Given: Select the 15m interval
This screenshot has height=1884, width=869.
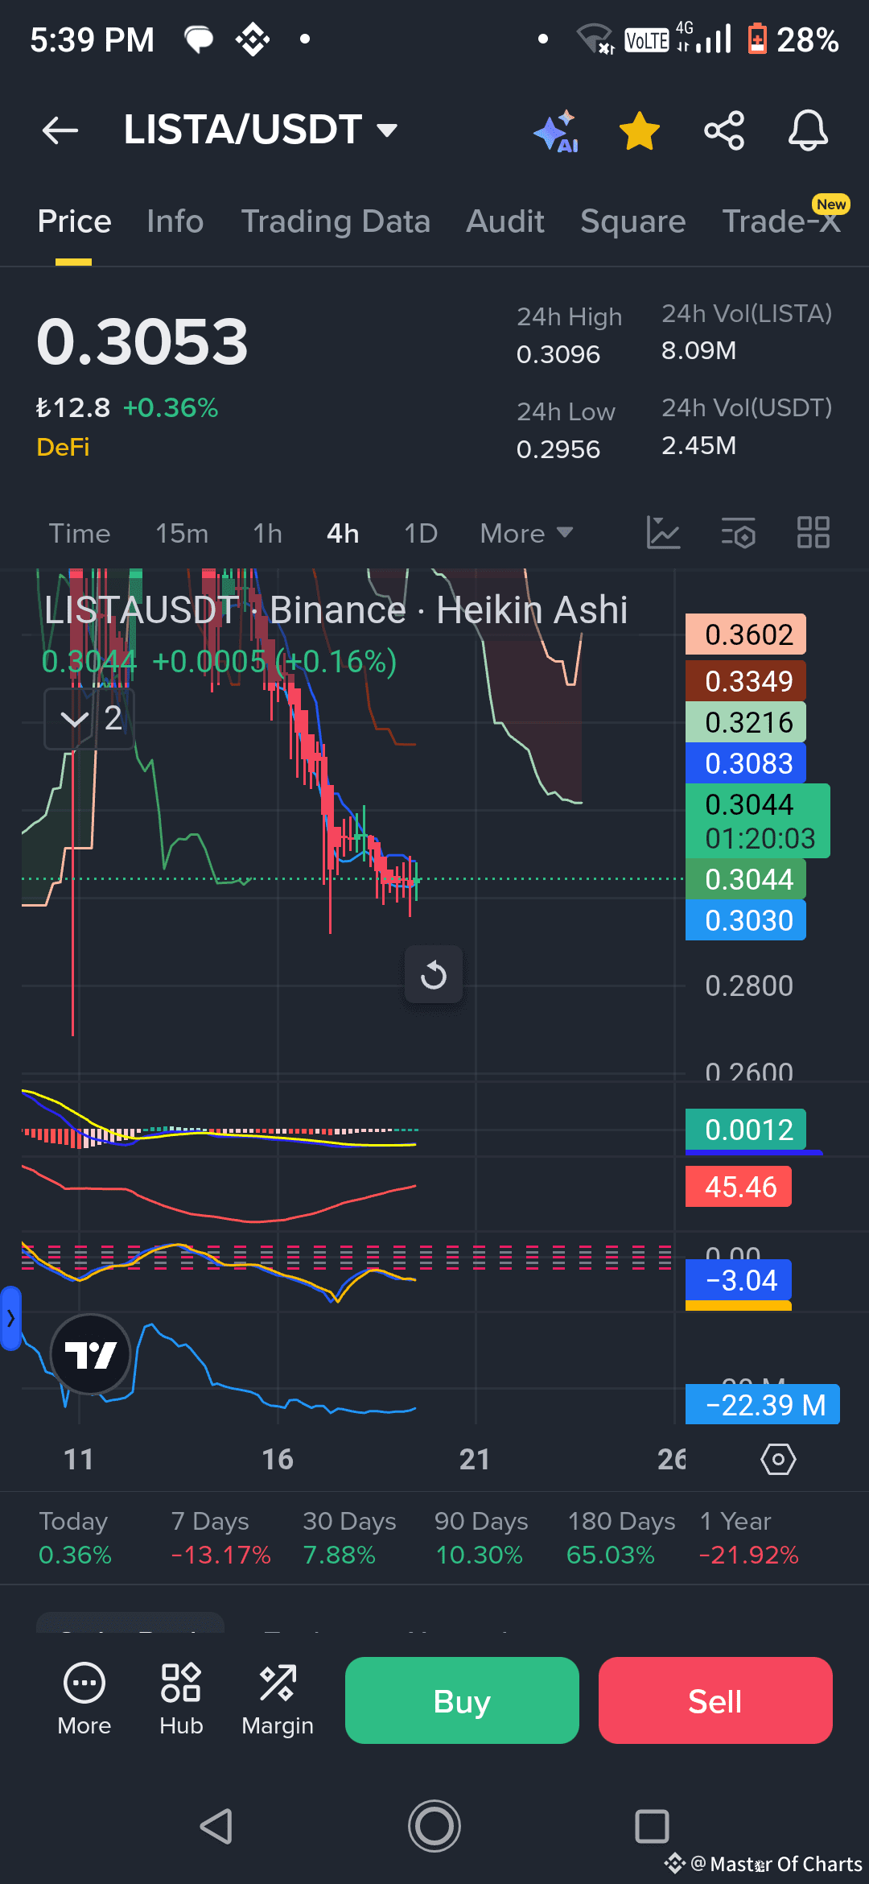Looking at the screenshot, I should coord(182,533).
